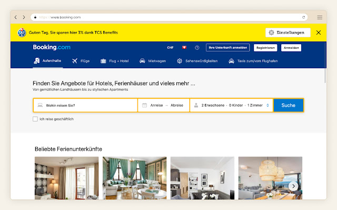Open the Abreise check-out date

(x=177, y=105)
